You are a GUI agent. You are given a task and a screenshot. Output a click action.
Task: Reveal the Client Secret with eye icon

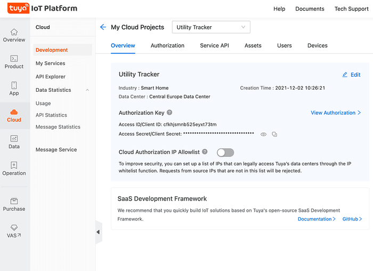263,134
